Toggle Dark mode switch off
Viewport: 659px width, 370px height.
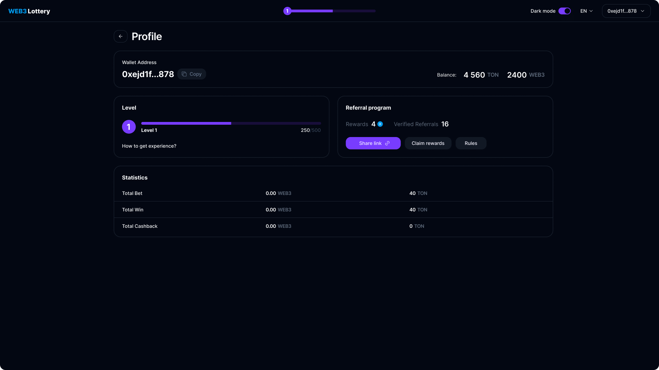click(565, 11)
